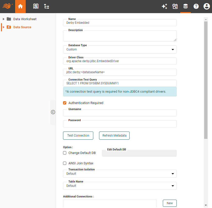This screenshot has width=212, height=208.
Task: Click the Home icon in top bar
Action: [20, 7]
